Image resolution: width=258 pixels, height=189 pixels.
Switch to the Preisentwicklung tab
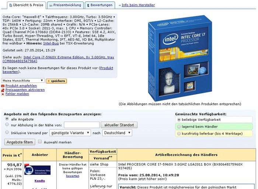tap(65, 5)
